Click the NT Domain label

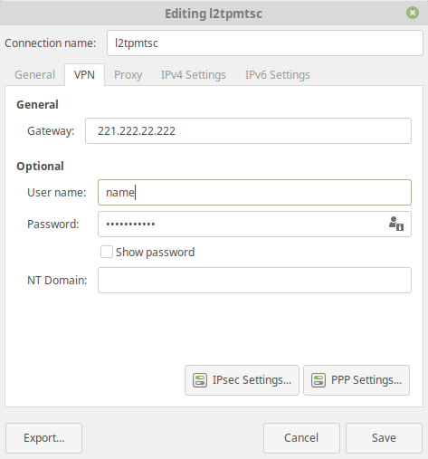coord(57,281)
